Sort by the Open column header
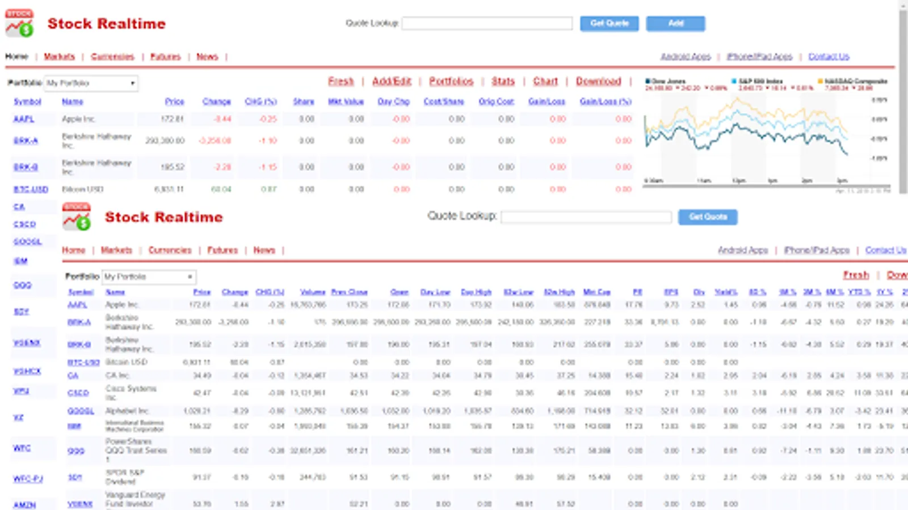 coord(400,292)
